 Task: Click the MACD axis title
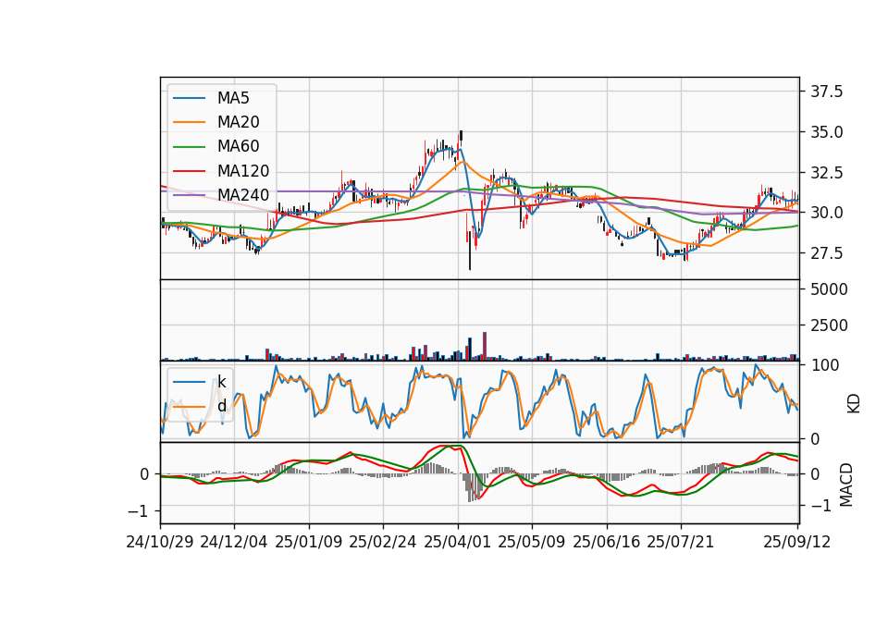[x=846, y=485]
